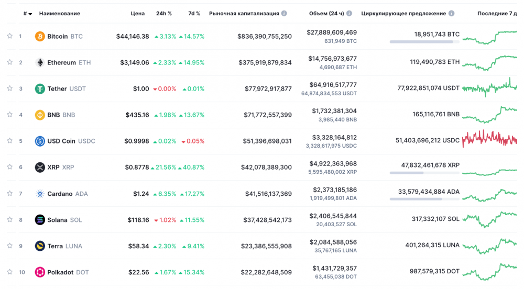Open the Cardano ADA coin page link
This screenshot has height=289, width=524.
tap(68, 194)
